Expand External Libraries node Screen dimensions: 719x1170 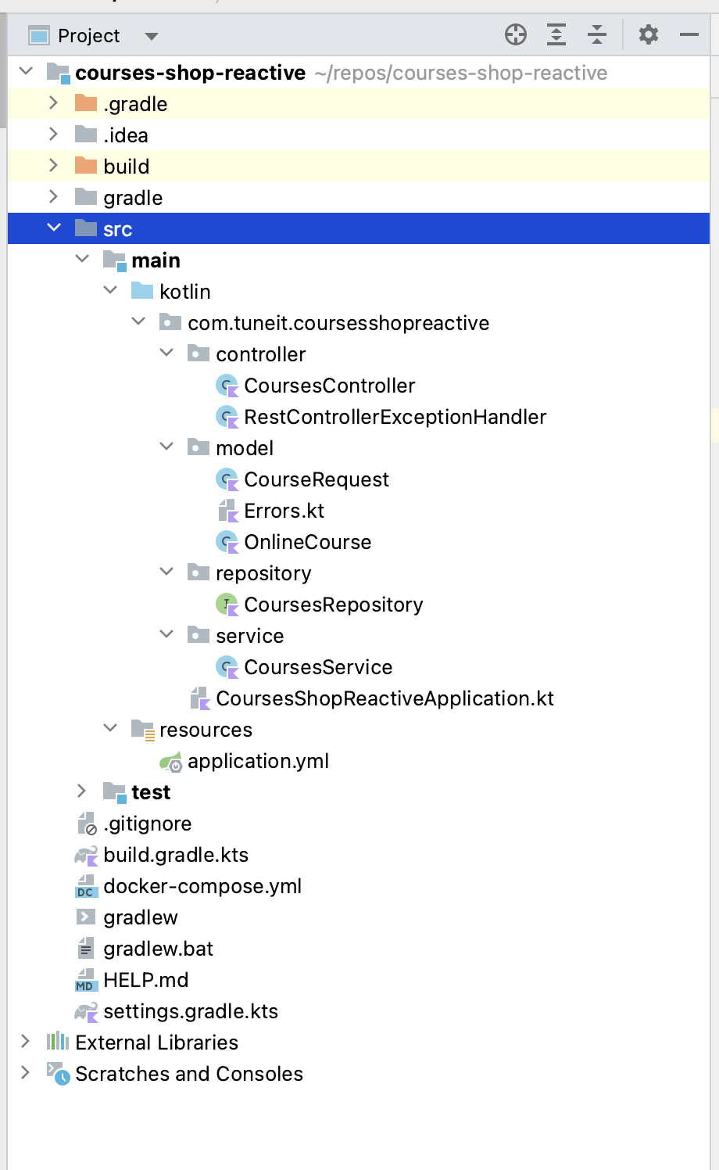[x=26, y=1042]
